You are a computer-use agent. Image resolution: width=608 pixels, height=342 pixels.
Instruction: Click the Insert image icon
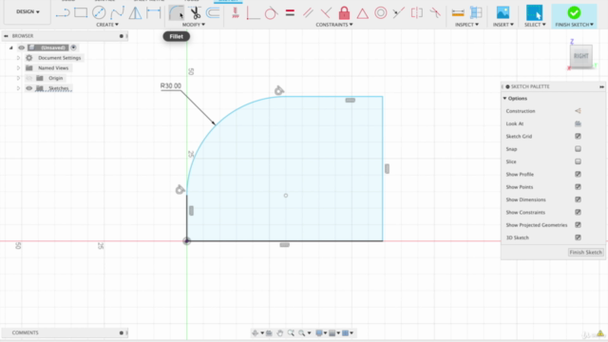(503, 12)
